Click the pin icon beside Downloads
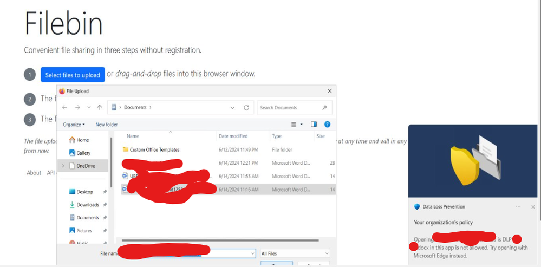This screenshot has height=267, width=541. pos(105,205)
